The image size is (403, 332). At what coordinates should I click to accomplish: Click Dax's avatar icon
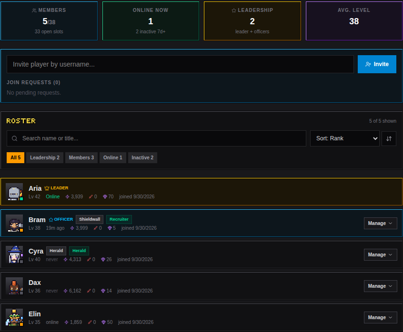(x=14, y=286)
